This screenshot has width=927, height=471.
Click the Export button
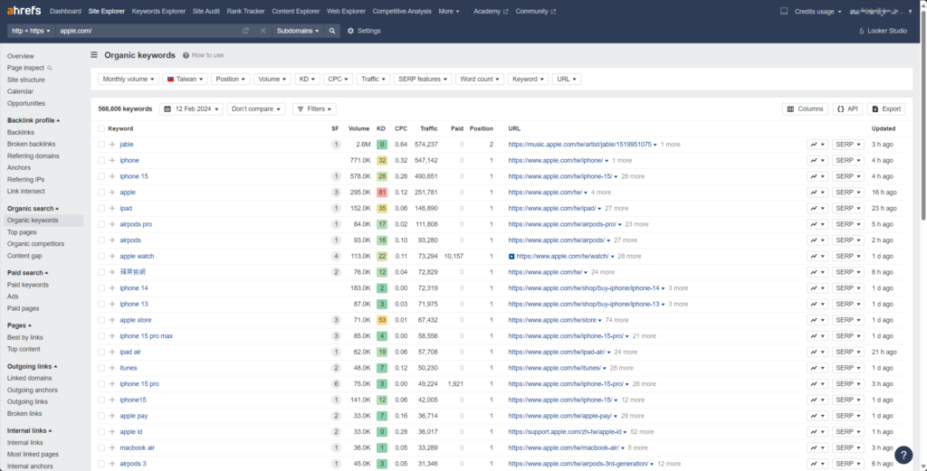pos(886,108)
